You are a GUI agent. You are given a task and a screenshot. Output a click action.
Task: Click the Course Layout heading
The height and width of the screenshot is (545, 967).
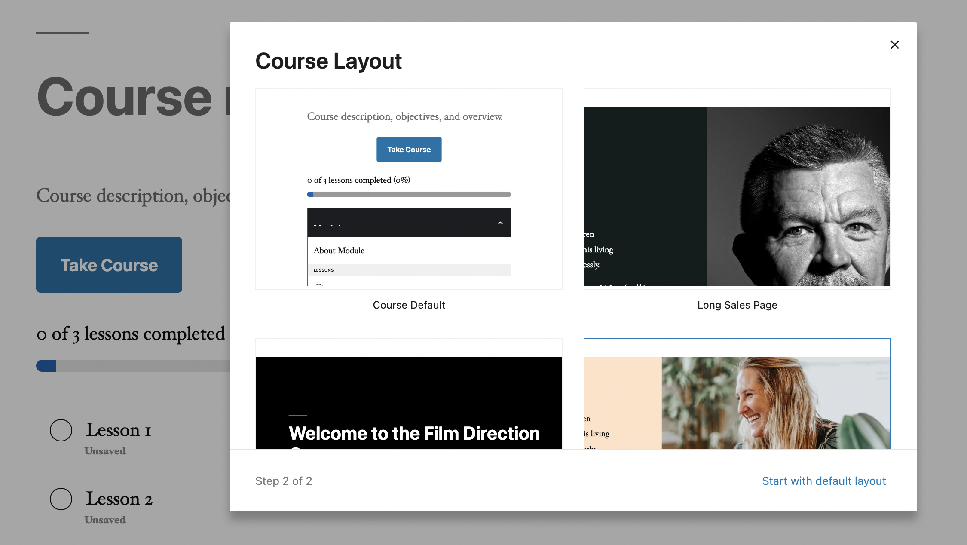pos(328,61)
